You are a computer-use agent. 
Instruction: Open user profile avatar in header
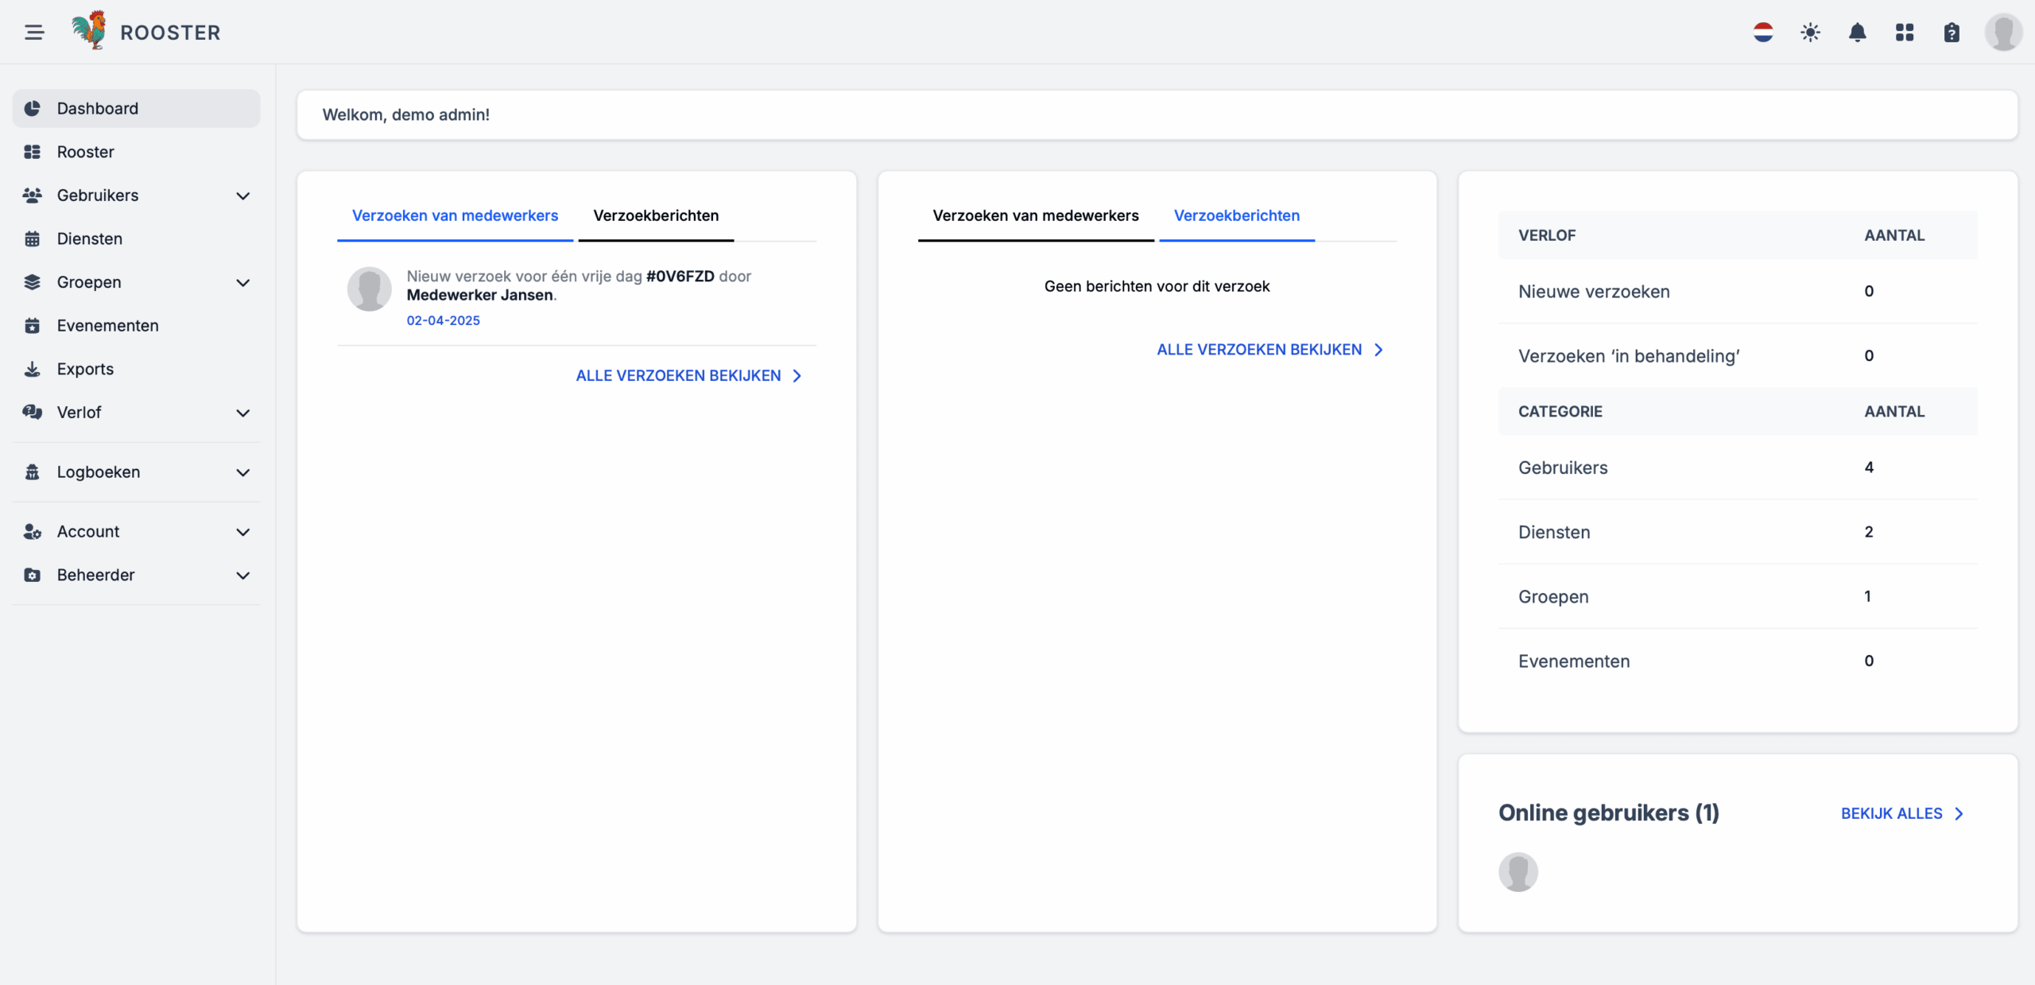point(2002,33)
